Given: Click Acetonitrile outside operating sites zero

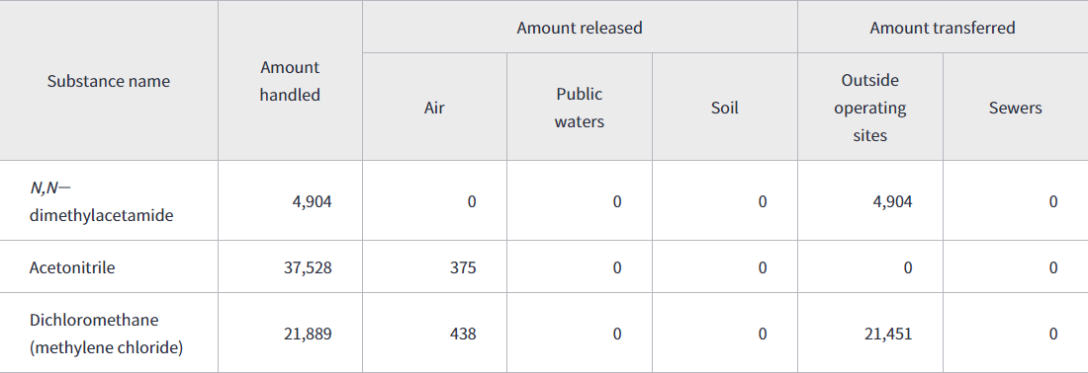Looking at the screenshot, I should pos(908,267).
